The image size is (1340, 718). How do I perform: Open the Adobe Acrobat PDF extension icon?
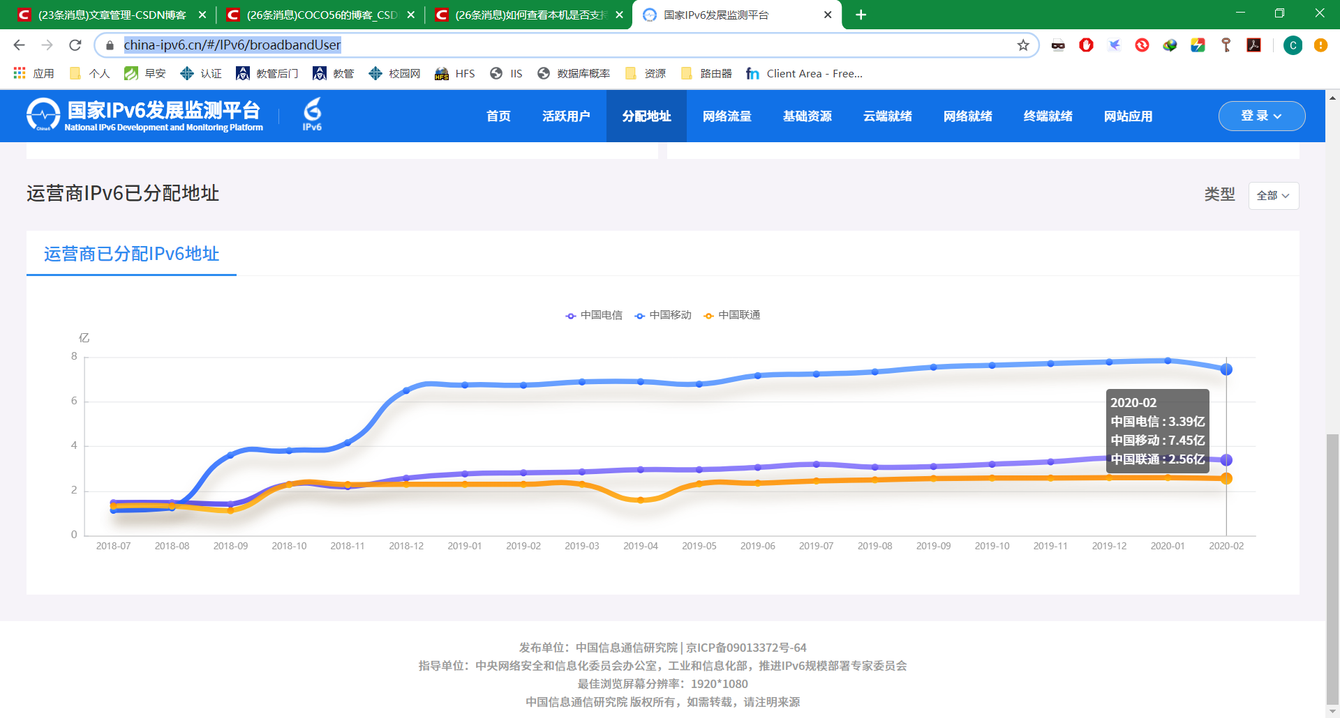click(1254, 45)
